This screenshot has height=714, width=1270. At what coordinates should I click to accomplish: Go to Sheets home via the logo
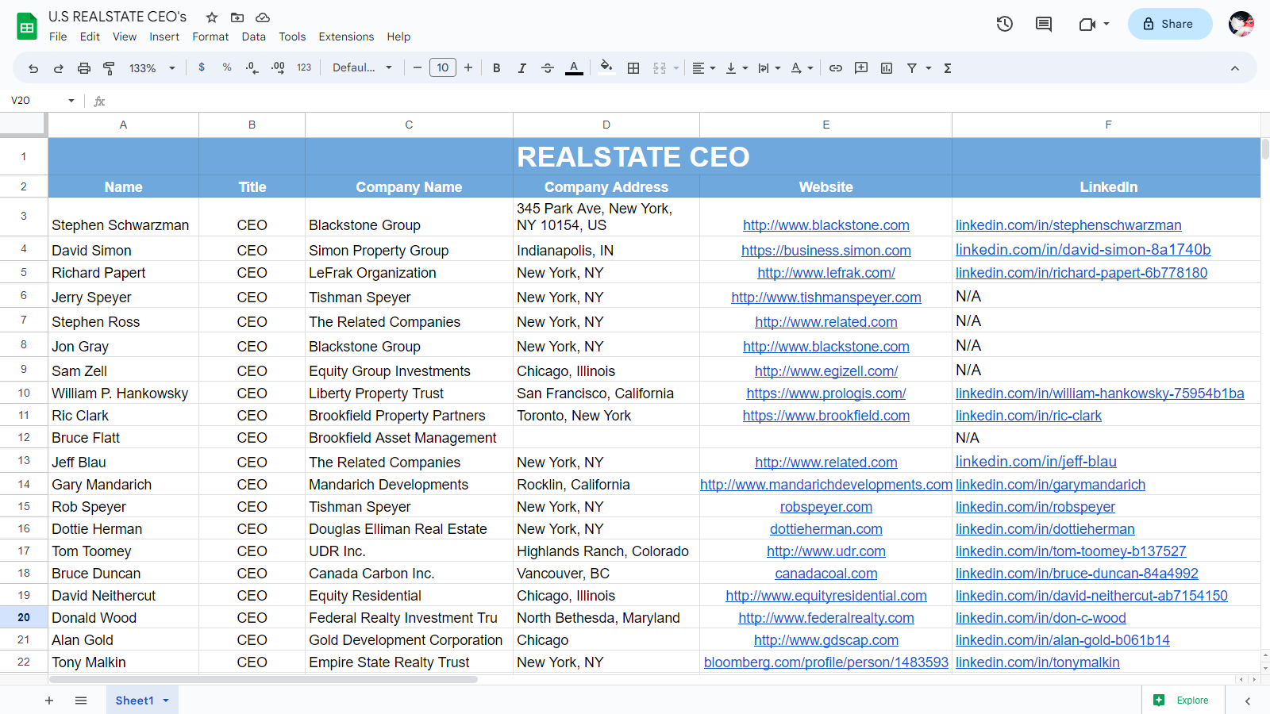tap(27, 26)
